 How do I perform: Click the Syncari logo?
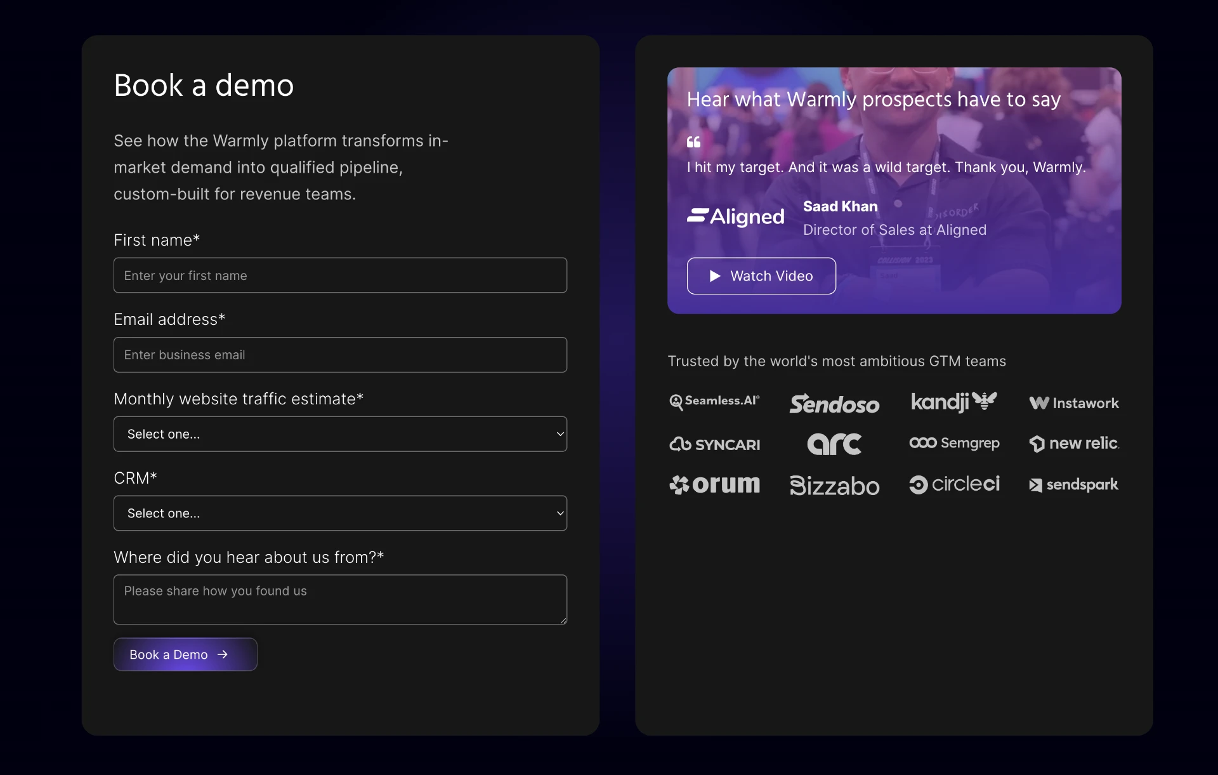[714, 444]
